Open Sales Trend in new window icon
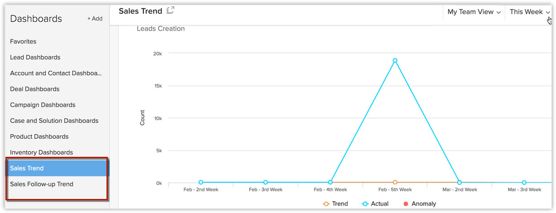Screen dimensions: 556x213 pos(170,10)
